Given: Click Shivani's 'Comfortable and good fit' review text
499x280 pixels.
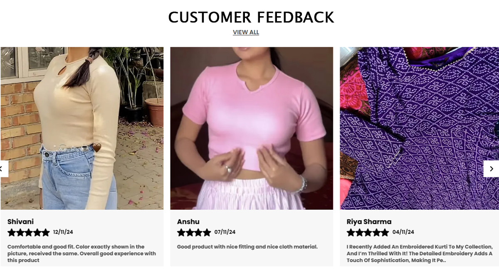Looking at the screenshot, I should pos(82,253).
